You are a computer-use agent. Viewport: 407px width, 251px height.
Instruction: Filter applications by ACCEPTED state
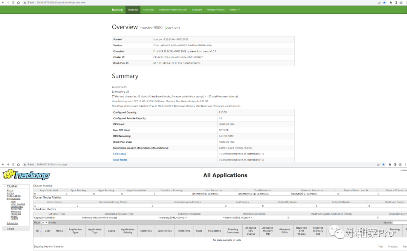click(16, 209)
